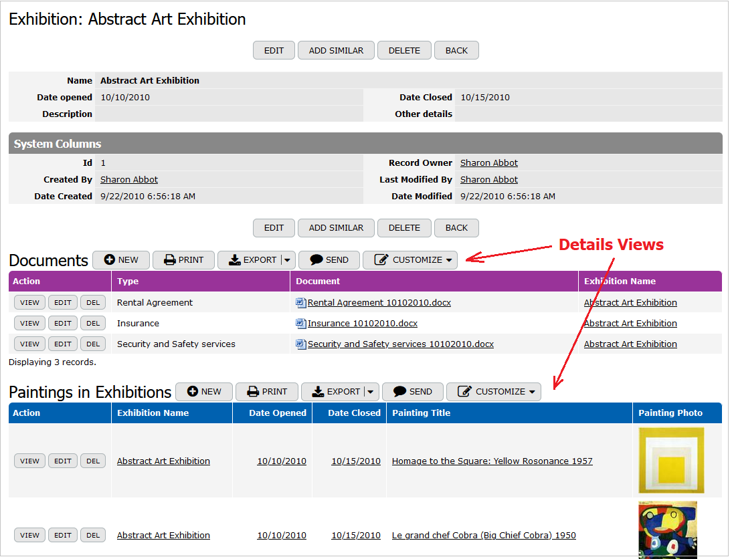Click VIEW for the Rental Agreement row
The image size is (730, 559).
(x=30, y=302)
